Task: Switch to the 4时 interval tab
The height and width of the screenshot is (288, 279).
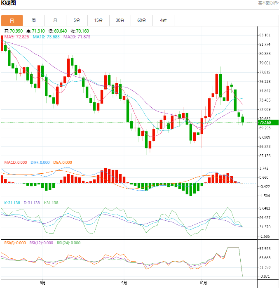Action: (163, 20)
